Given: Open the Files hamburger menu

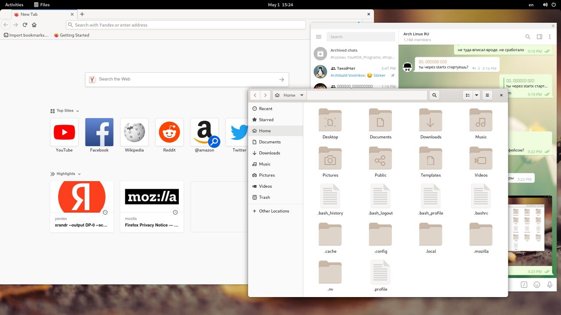Looking at the screenshot, I should pos(487,95).
